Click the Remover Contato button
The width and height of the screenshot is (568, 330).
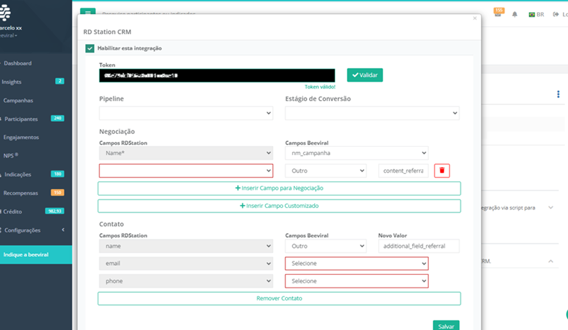(280, 299)
